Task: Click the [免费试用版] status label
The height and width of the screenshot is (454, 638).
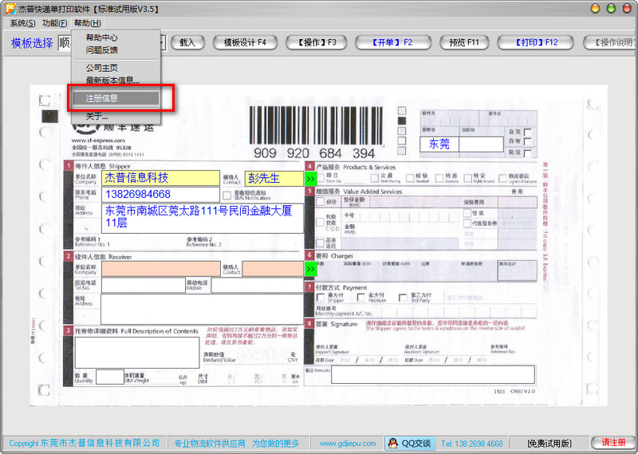Action: (x=549, y=444)
